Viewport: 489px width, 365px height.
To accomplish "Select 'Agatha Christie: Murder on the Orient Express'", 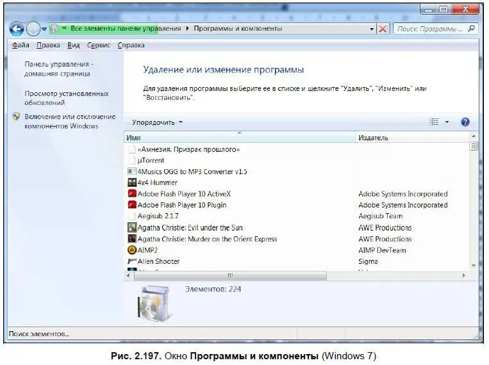I will pyautogui.click(x=207, y=239).
